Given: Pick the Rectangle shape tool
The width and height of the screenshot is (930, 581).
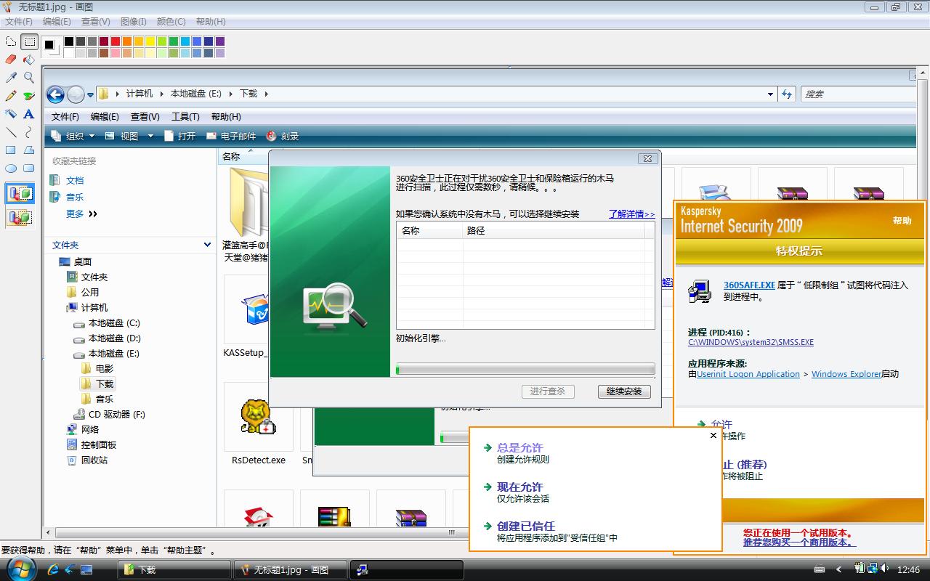Looking at the screenshot, I should pyautogui.click(x=11, y=150).
